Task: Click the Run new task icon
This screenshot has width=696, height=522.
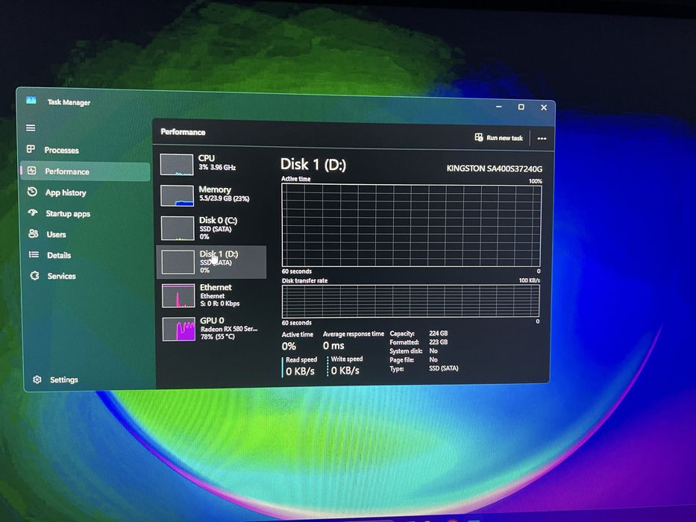Action: [x=478, y=137]
